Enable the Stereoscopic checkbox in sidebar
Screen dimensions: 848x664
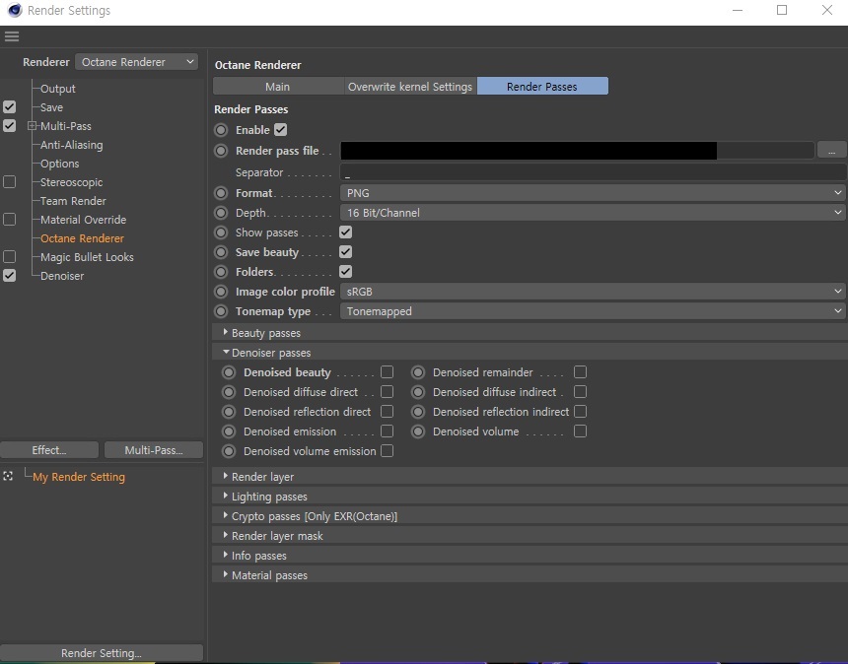tap(10, 182)
